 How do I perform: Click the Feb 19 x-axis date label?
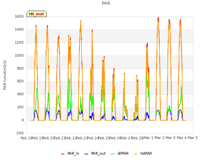pyautogui.click(x=38, y=138)
